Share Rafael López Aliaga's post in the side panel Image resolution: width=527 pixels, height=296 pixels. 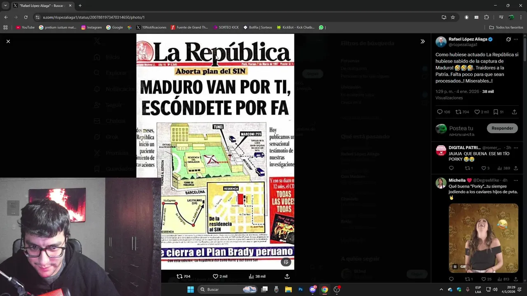point(514,112)
